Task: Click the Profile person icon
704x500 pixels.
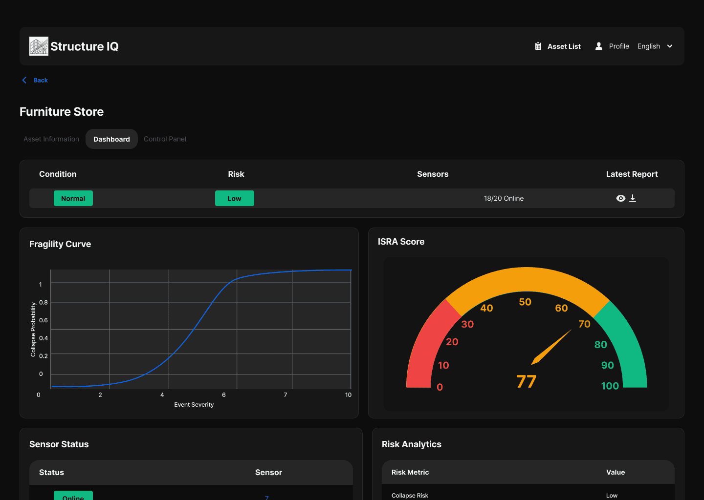Action: pos(599,46)
